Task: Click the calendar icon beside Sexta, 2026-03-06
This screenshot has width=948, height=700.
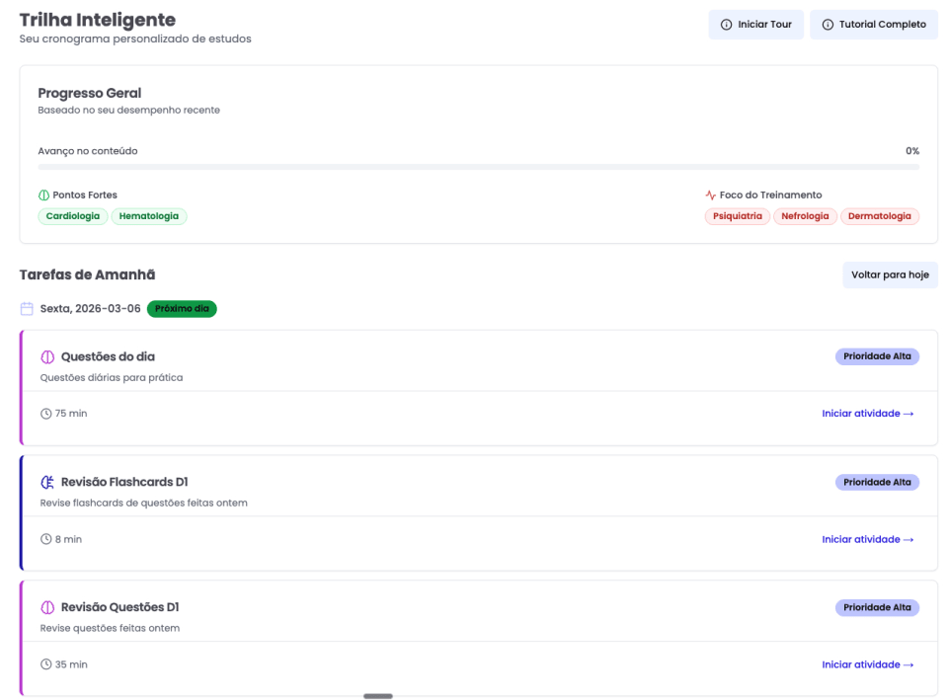Action: pyautogui.click(x=27, y=308)
